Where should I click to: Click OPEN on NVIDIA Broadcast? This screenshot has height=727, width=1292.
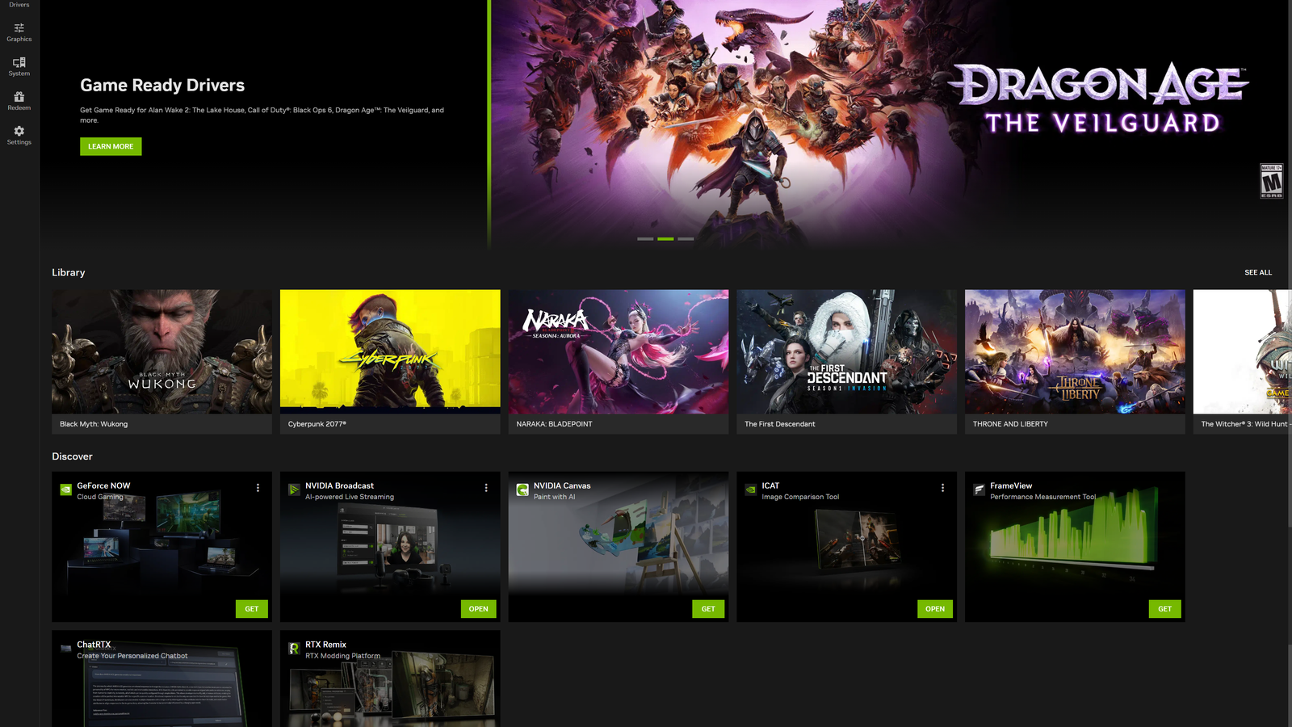pyautogui.click(x=478, y=608)
